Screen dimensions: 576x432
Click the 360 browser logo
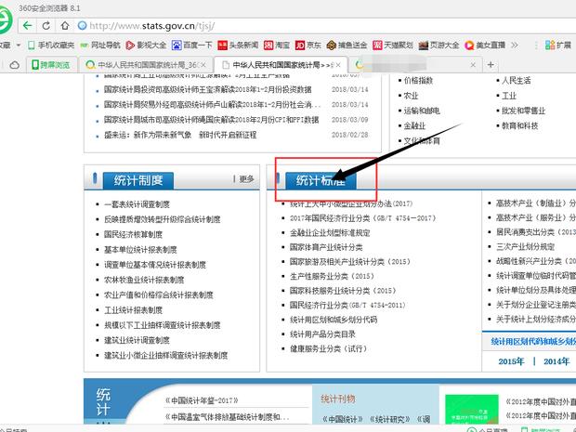(5, 20)
